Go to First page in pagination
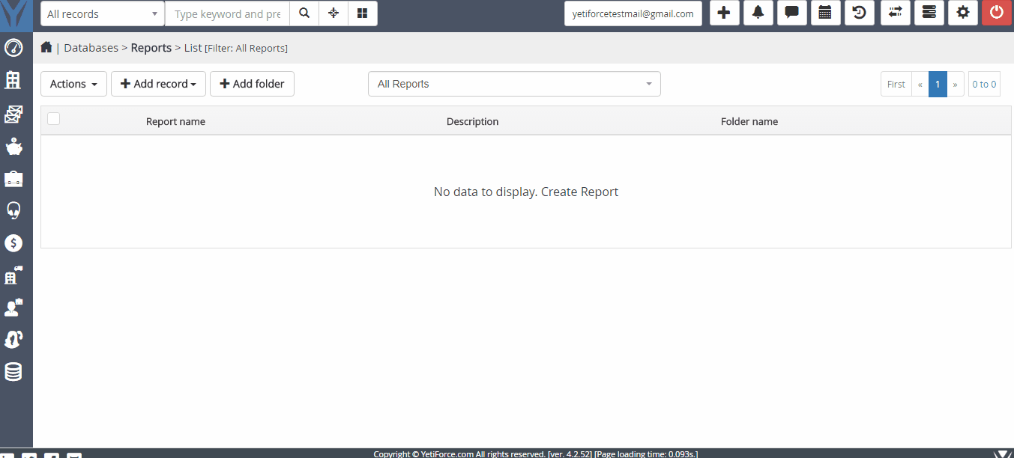The height and width of the screenshot is (458, 1014). (x=896, y=85)
